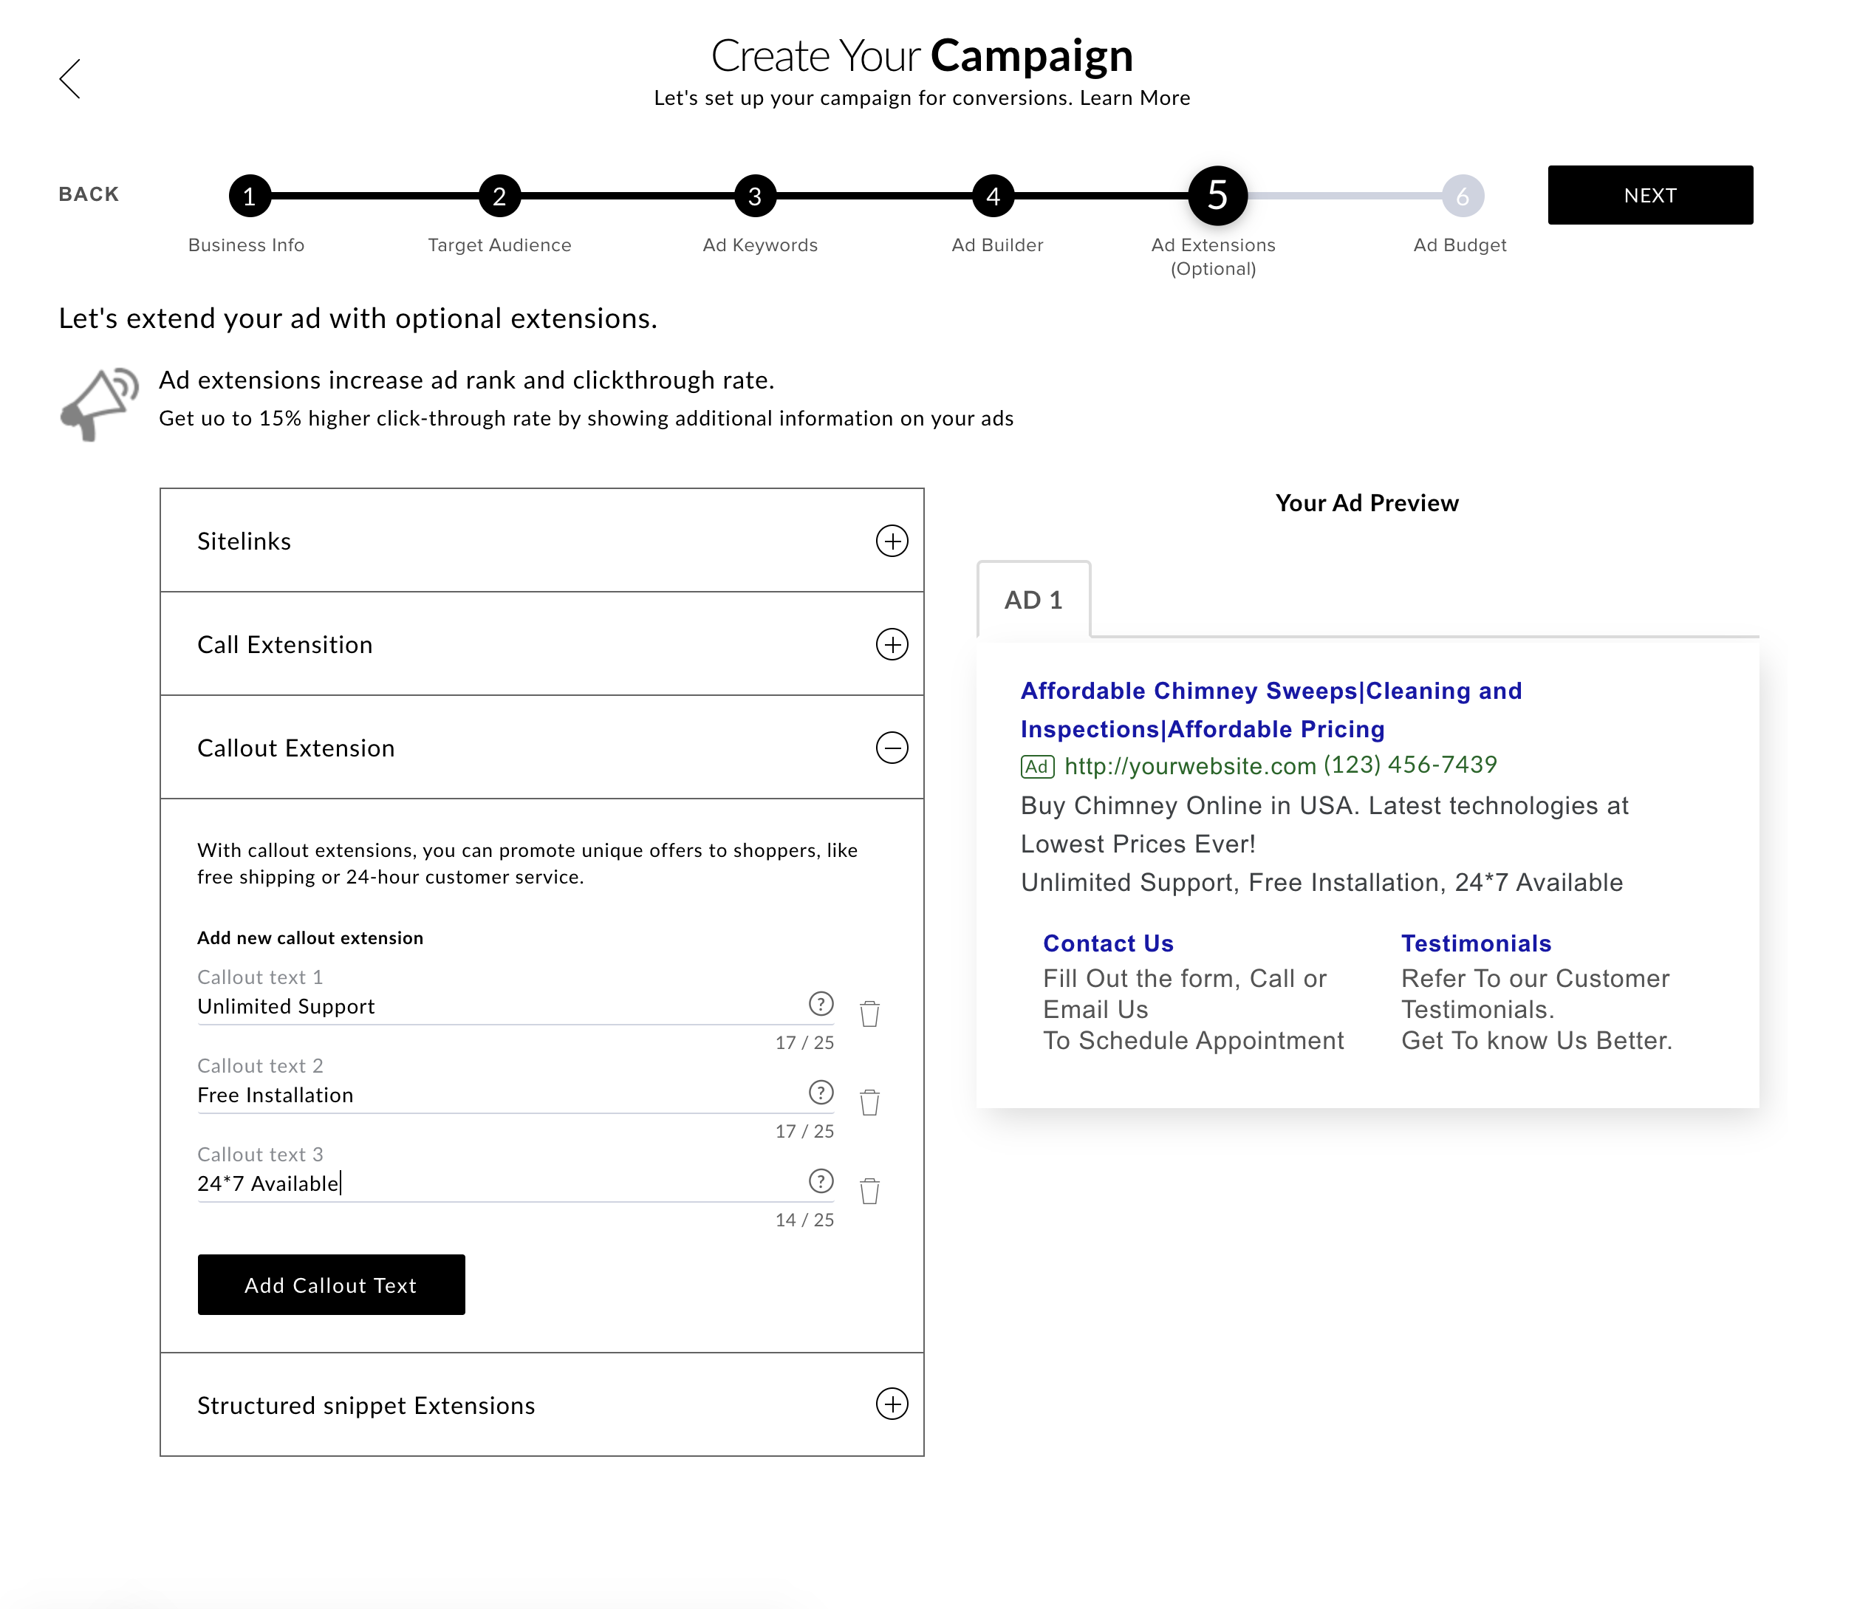Click the back arrow chevron icon

click(x=70, y=79)
